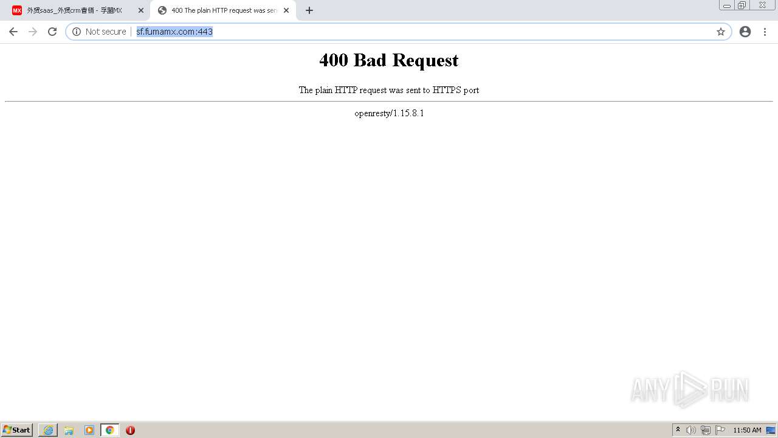The height and width of the screenshot is (438, 778).
Task: Open a new tab with plus button
Action: [x=309, y=10]
